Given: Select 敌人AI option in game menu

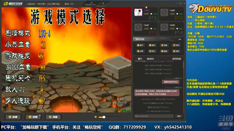Looking at the screenshot, I should (x=15, y=90).
